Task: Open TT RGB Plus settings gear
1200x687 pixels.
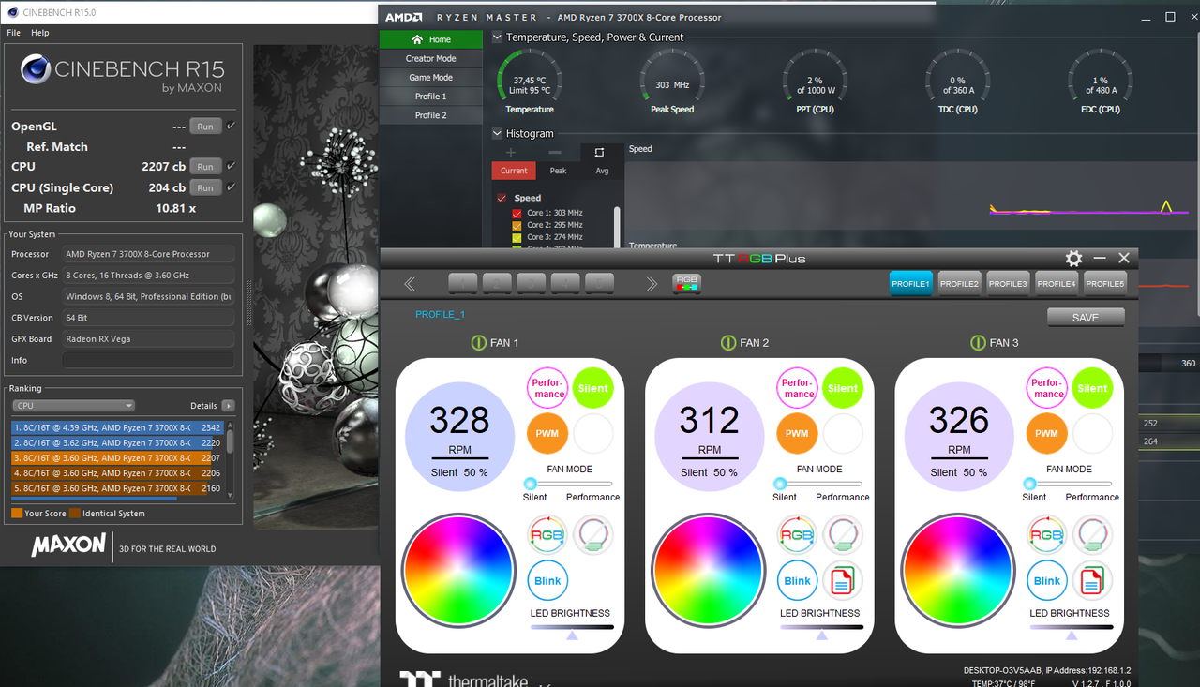Action: 1074,258
